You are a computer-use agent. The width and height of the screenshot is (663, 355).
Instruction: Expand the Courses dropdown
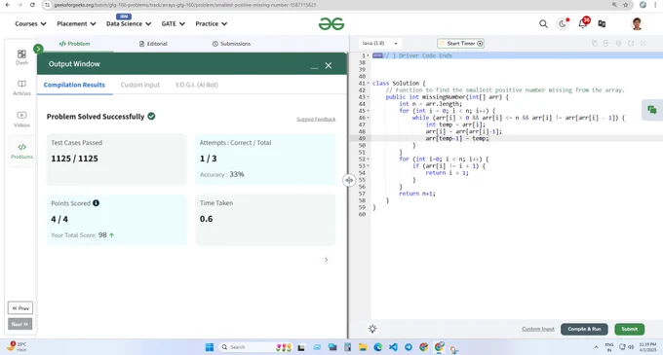(x=30, y=24)
